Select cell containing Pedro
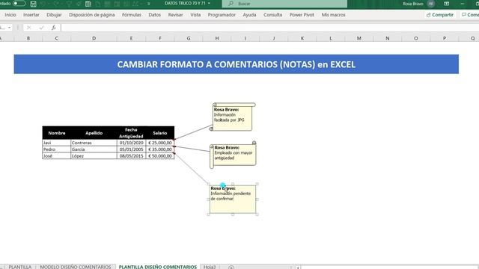This screenshot has width=479, height=269. [x=57, y=149]
